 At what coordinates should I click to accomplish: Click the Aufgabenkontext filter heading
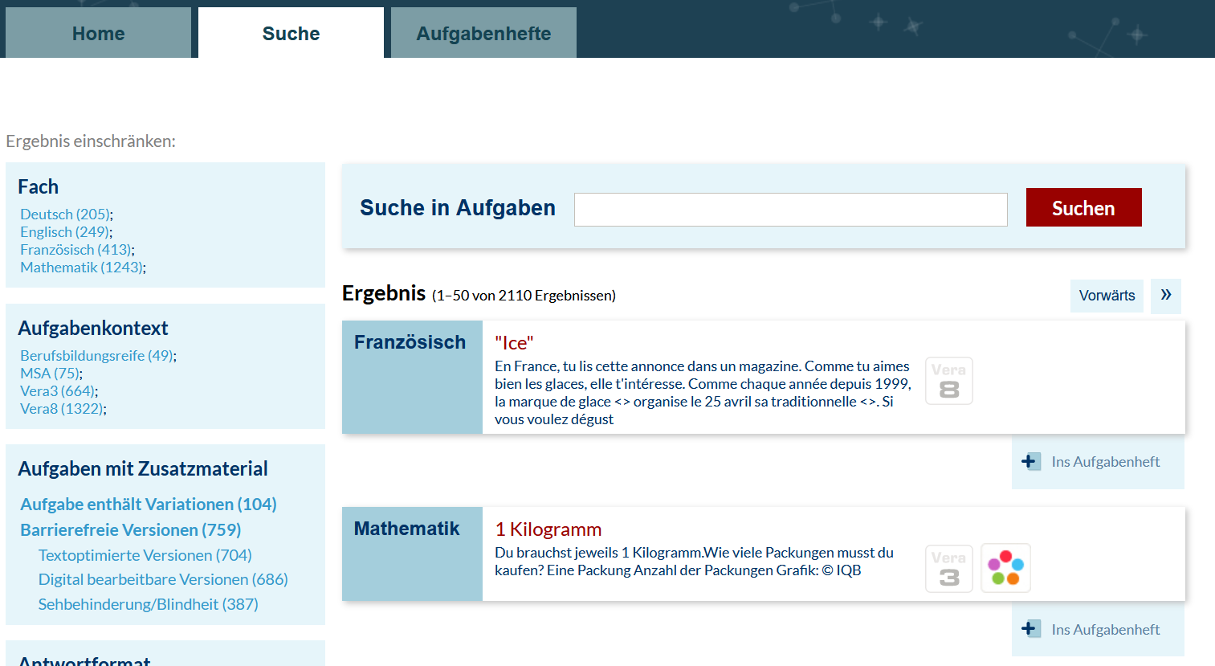tap(93, 329)
